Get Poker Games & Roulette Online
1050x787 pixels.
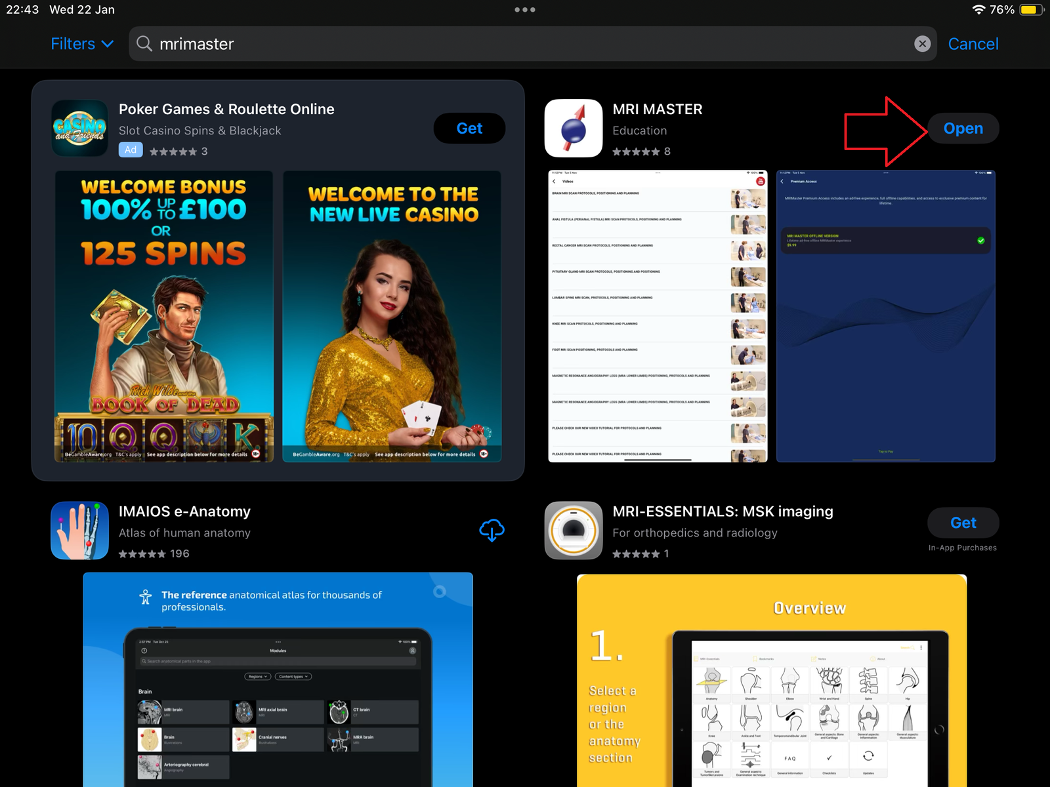pos(469,129)
